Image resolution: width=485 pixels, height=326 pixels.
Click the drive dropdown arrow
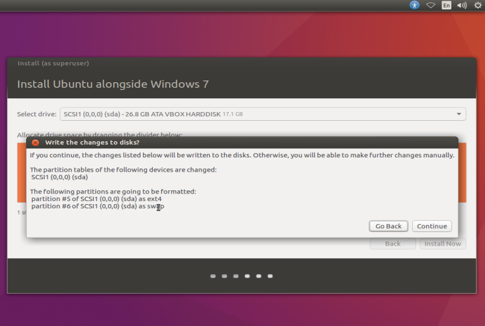(459, 114)
